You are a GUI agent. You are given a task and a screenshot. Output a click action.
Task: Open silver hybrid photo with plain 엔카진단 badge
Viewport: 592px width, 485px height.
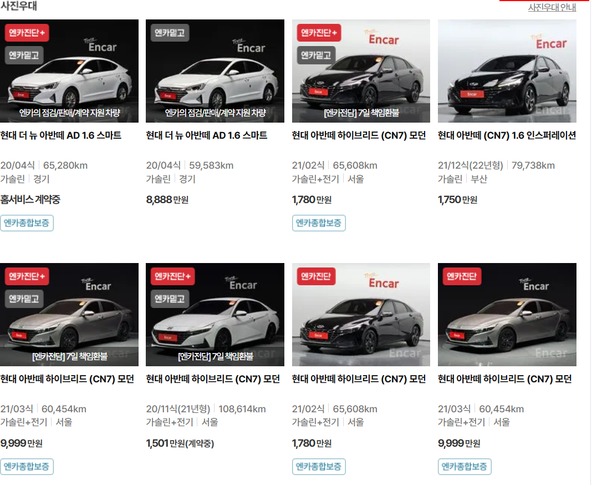(507, 315)
